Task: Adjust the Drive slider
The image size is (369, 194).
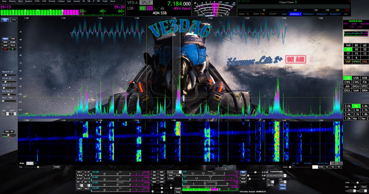Action: (x=9, y=101)
